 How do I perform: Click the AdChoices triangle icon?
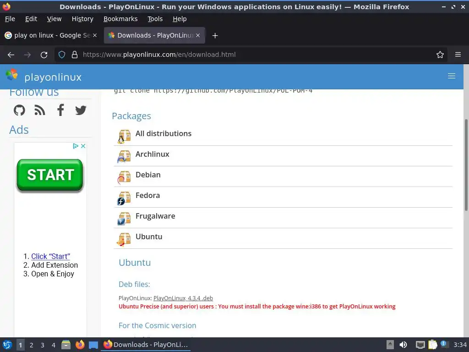click(x=76, y=146)
